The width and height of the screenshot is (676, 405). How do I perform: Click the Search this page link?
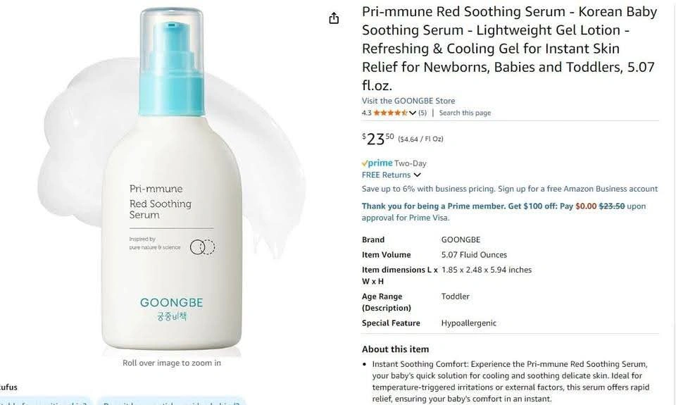(x=465, y=113)
